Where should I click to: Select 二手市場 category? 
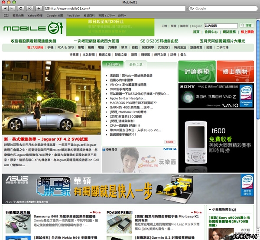222,47
